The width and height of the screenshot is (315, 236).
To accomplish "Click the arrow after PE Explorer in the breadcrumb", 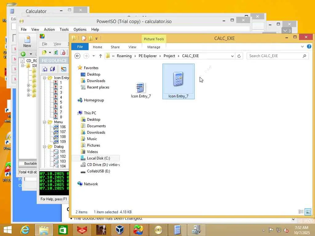I will point(160,56).
